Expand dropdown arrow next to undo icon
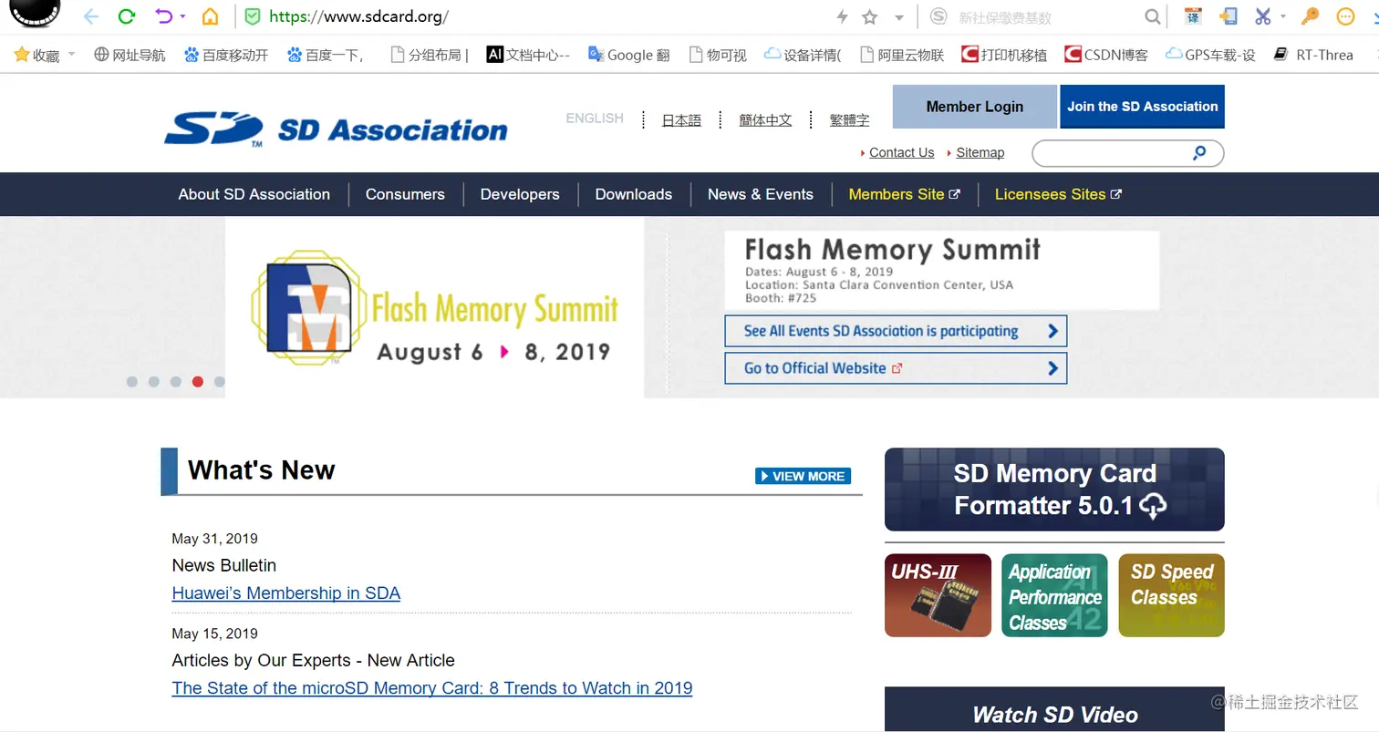1379x732 pixels. pos(182,17)
